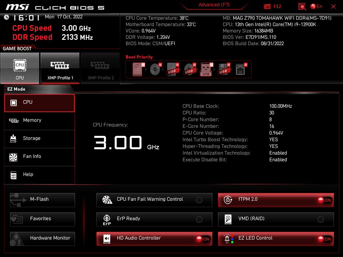Click the E-Core Number value 16

point(272,126)
